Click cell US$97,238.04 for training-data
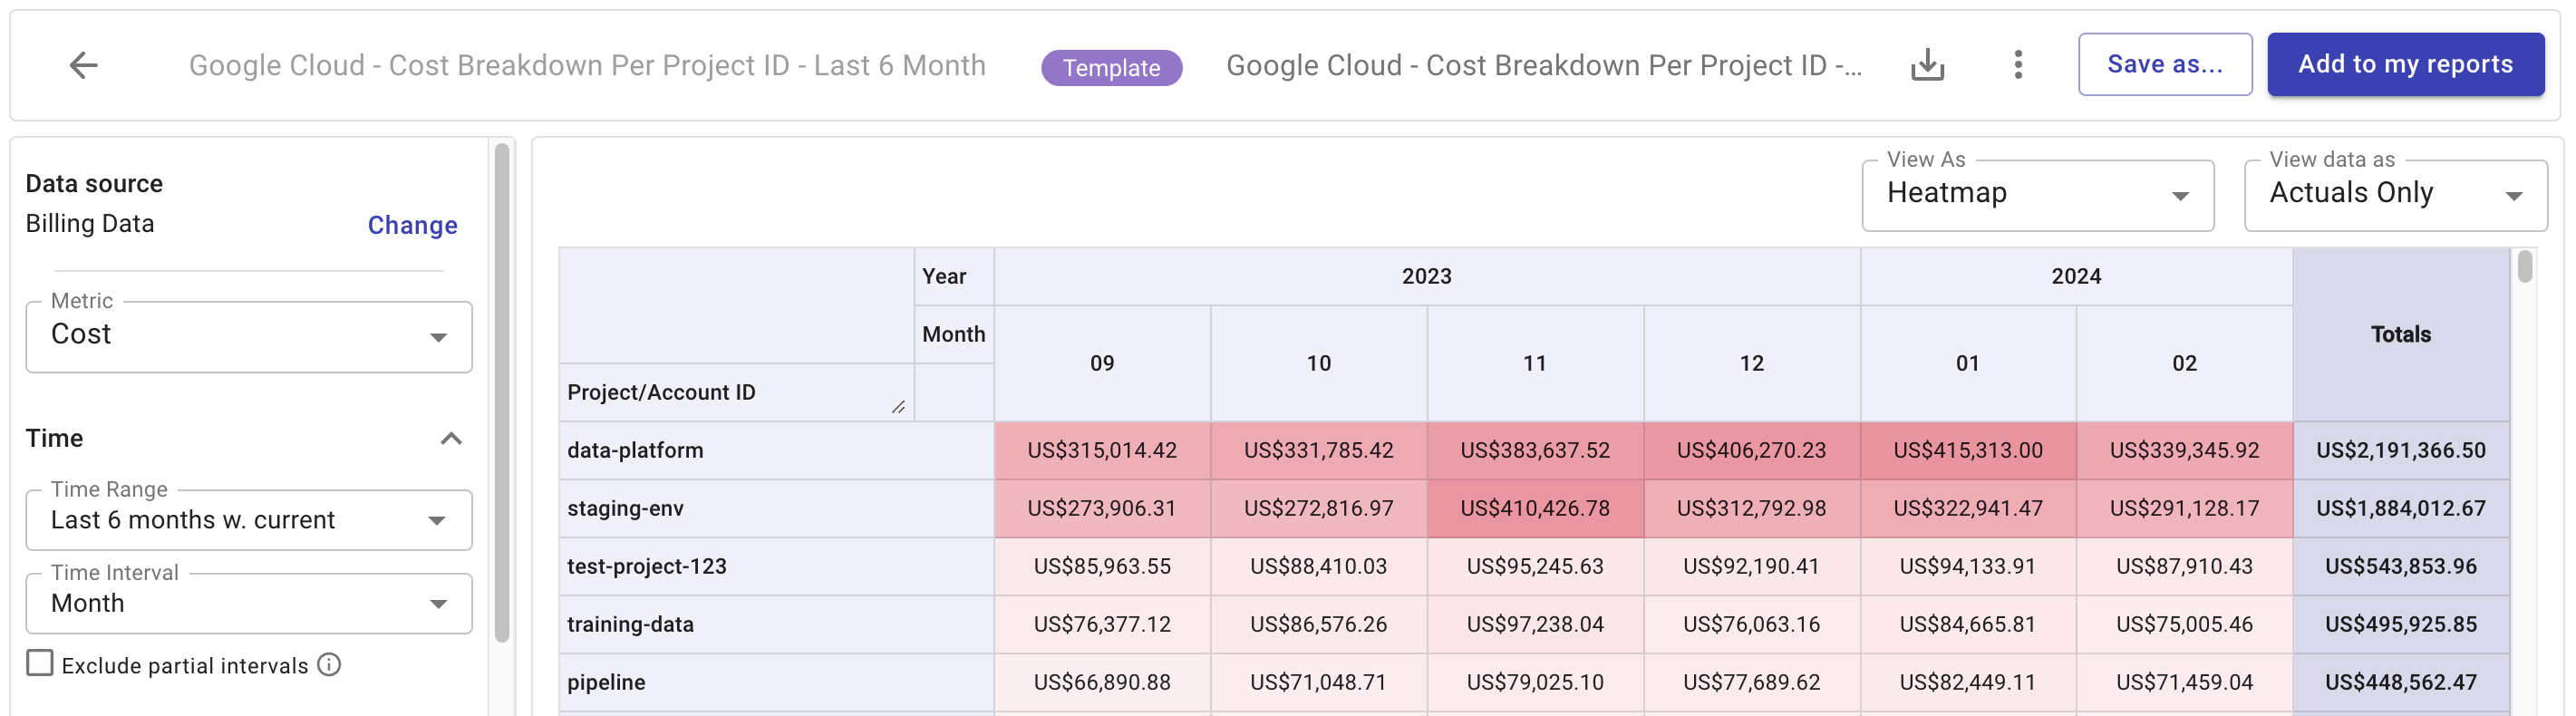This screenshot has height=716, width=2576. 1535,624
